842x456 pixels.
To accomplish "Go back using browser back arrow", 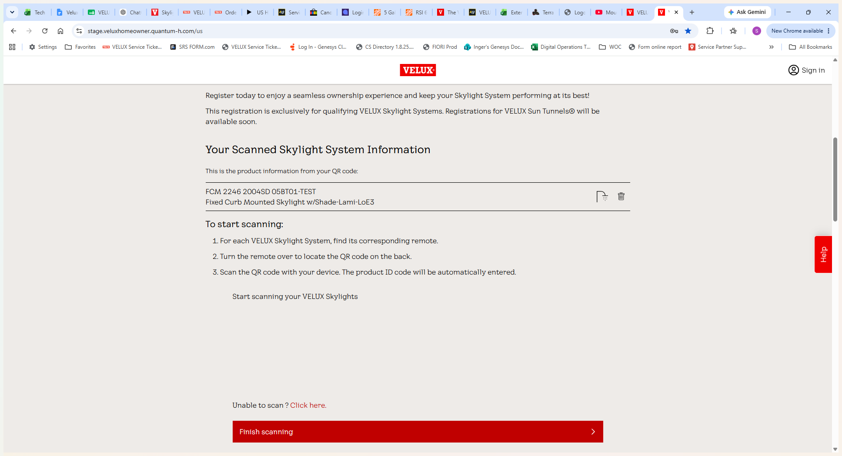I will (13, 31).
